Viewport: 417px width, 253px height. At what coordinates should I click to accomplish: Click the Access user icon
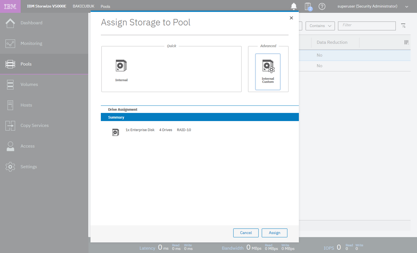10,146
